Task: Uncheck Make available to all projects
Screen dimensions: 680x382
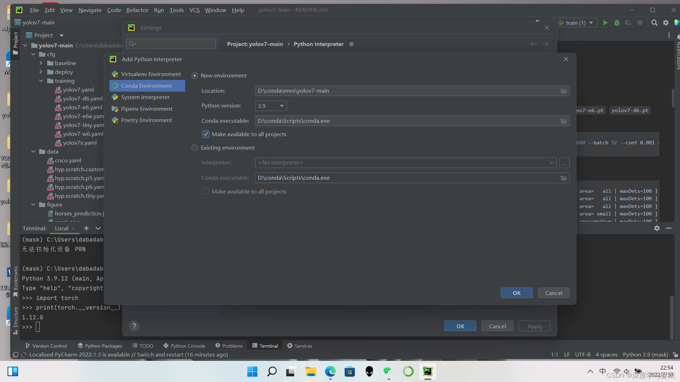Action: pos(206,134)
